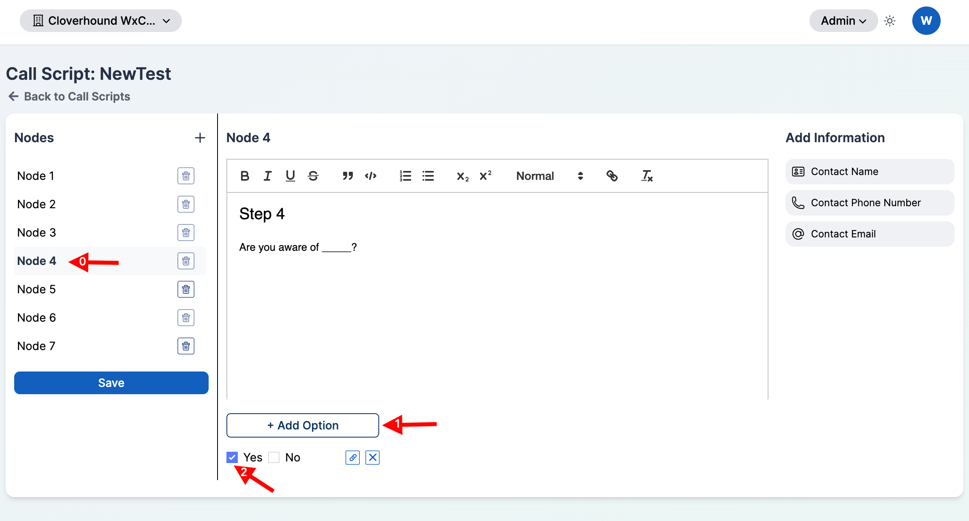
Task: Delete Node 1 with trash icon
Action: 186,176
